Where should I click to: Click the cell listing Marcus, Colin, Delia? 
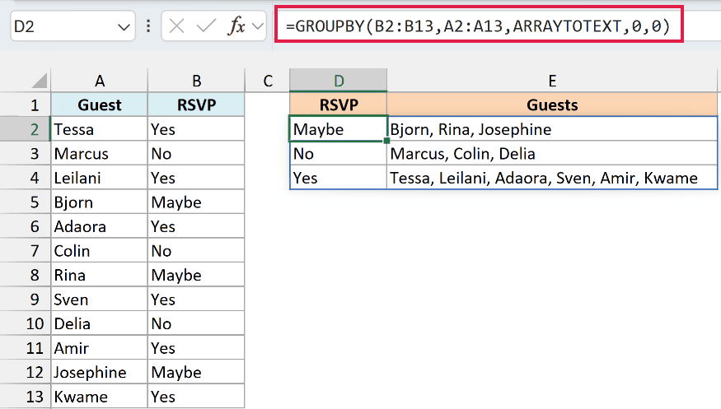pyautogui.click(x=552, y=153)
